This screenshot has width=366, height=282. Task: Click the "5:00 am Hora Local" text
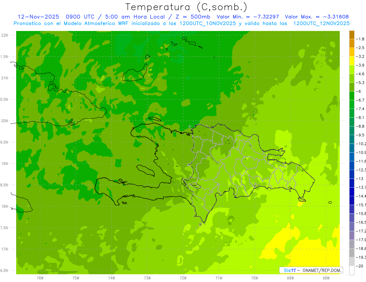point(135,17)
